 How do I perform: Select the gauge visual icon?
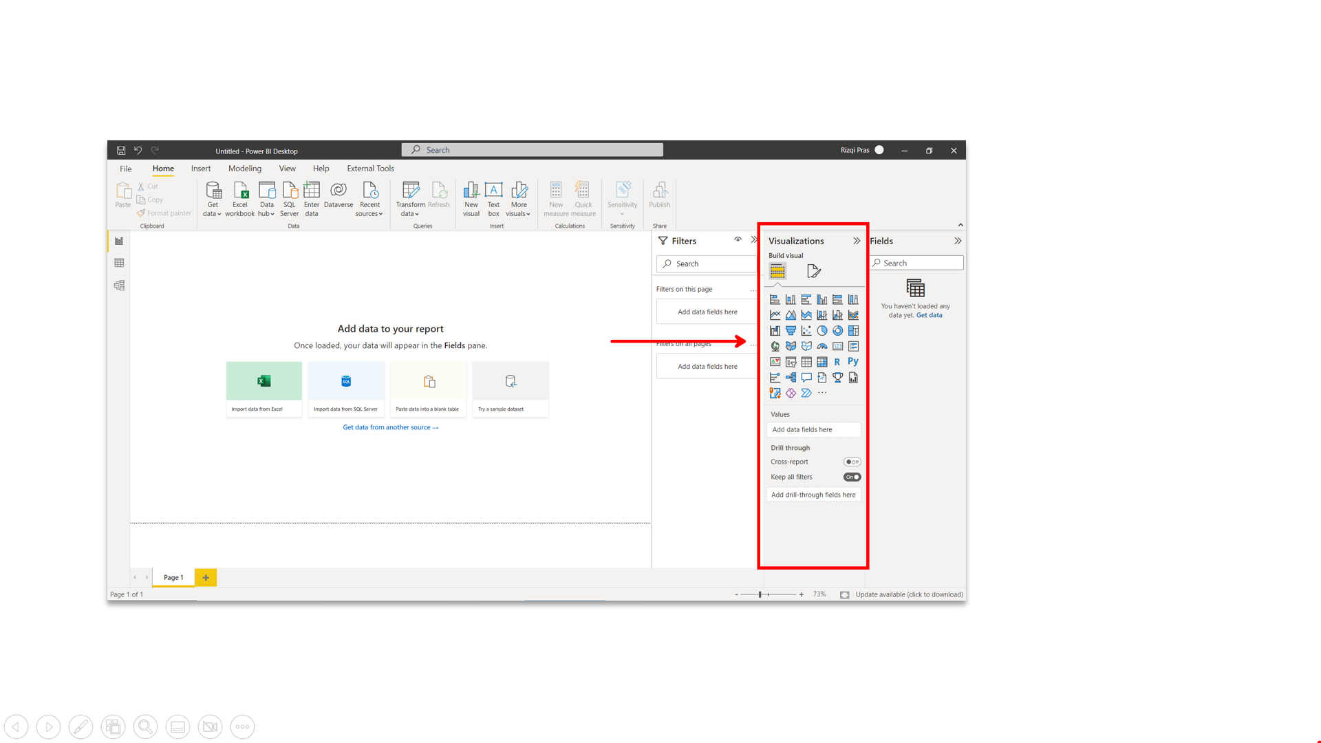[x=822, y=346]
